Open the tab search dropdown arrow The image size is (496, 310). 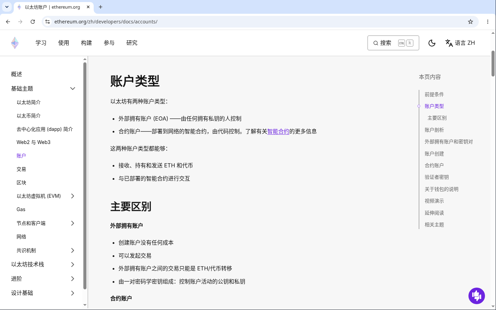[7, 7]
